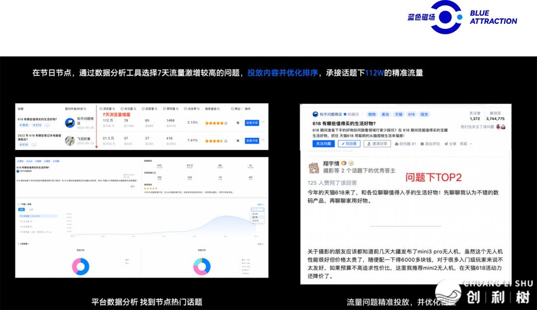The height and width of the screenshot is (310, 537).
Task: Open 翔宇情 author name
Action: (x=331, y=163)
